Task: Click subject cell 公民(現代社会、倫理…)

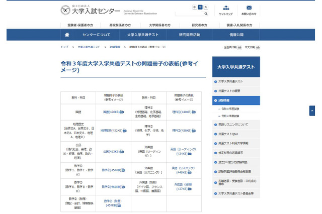Action: pos(78,152)
